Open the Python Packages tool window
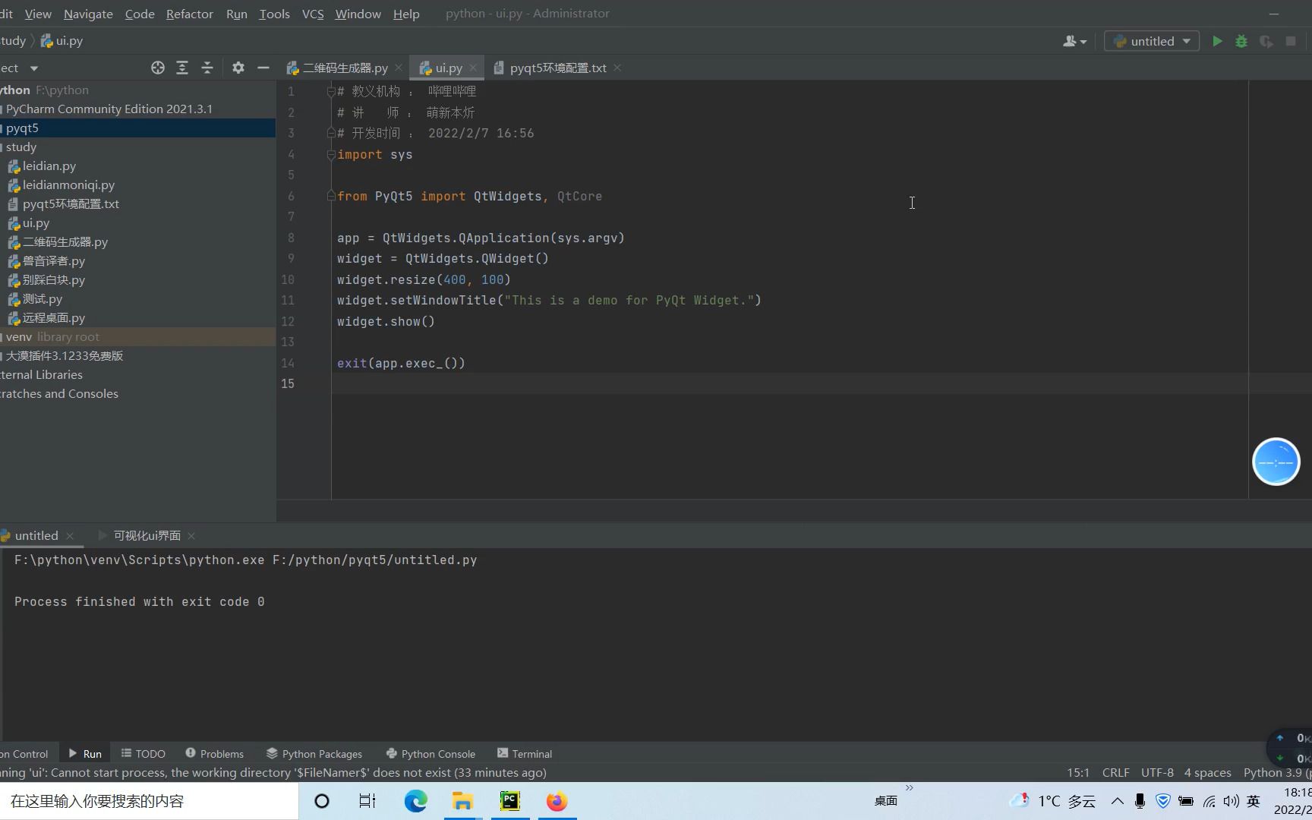The image size is (1312, 820). click(x=314, y=753)
